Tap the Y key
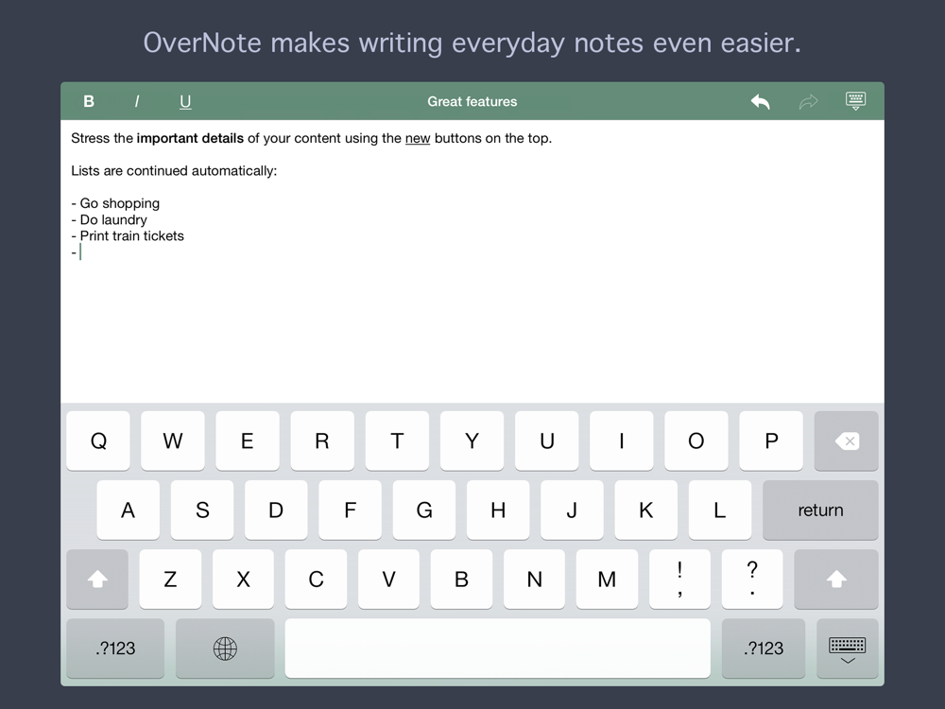 point(472,441)
